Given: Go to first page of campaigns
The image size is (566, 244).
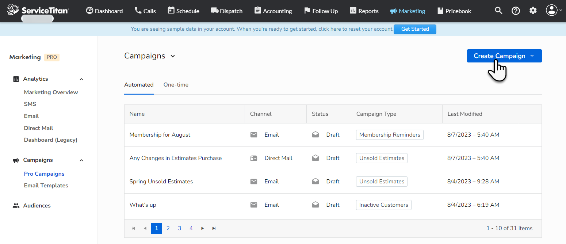Looking at the screenshot, I should click(x=133, y=228).
